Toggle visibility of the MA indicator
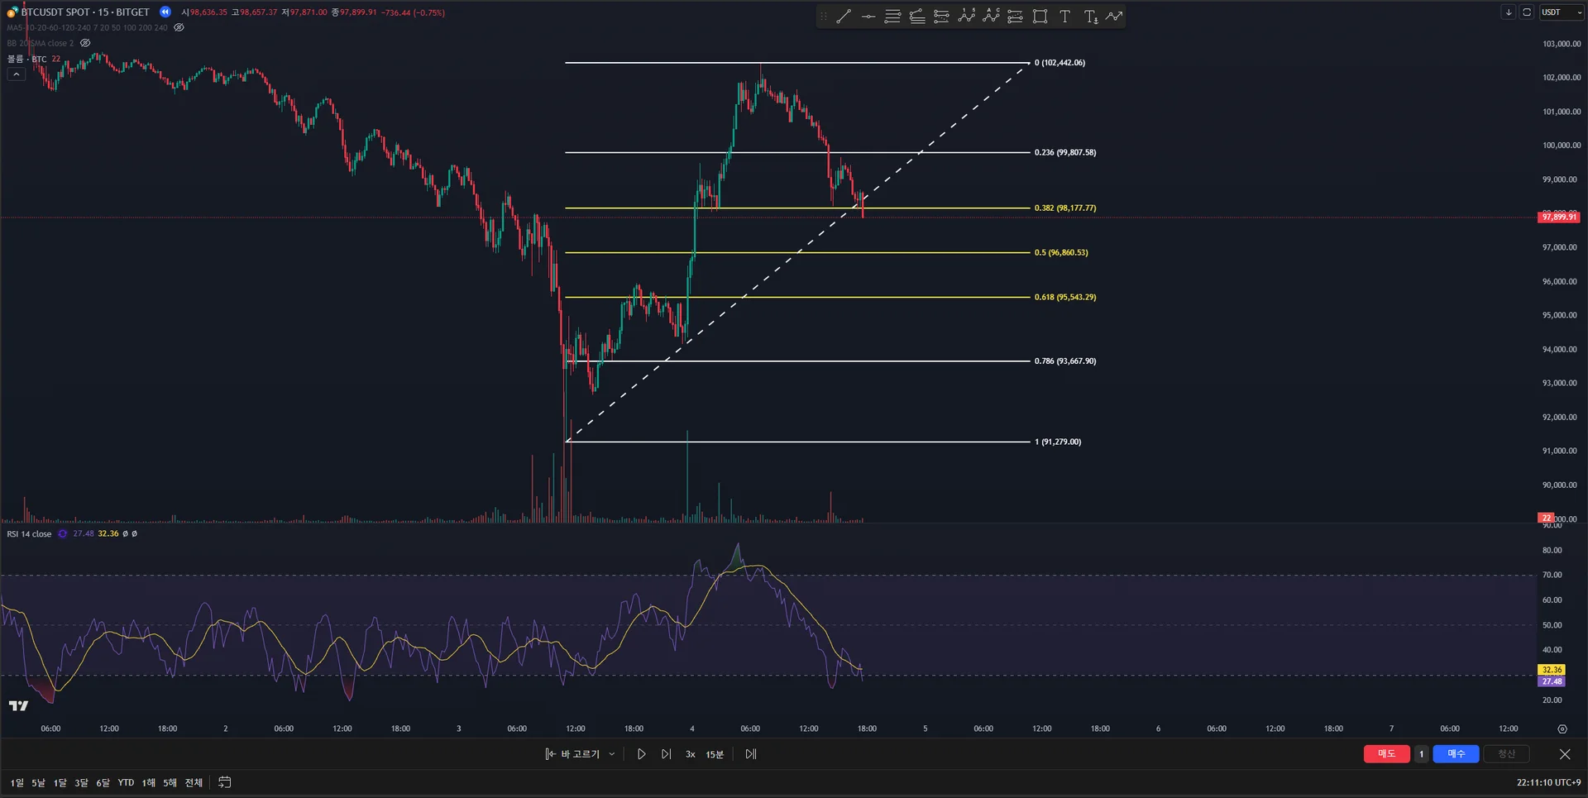The height and width of the screenshot is (798, 1588). [x=179, y=27]
